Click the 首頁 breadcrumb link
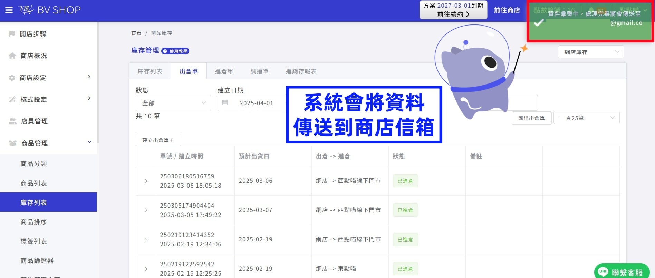The width and height of the screenshot is (655, 278). [136, 33]
